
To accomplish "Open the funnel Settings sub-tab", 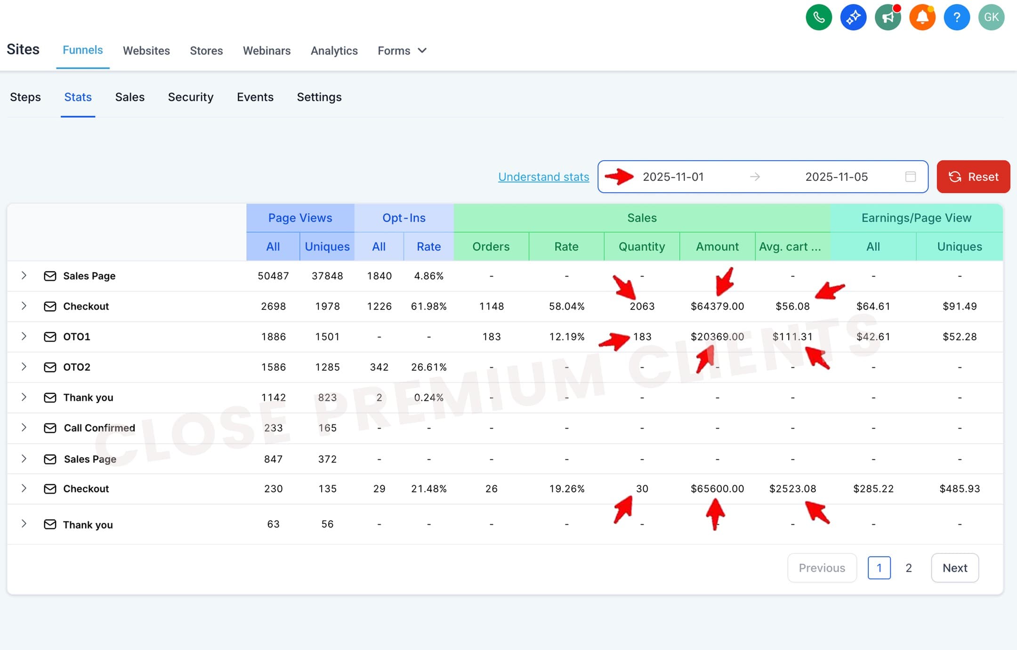I will tap(319, 97).
